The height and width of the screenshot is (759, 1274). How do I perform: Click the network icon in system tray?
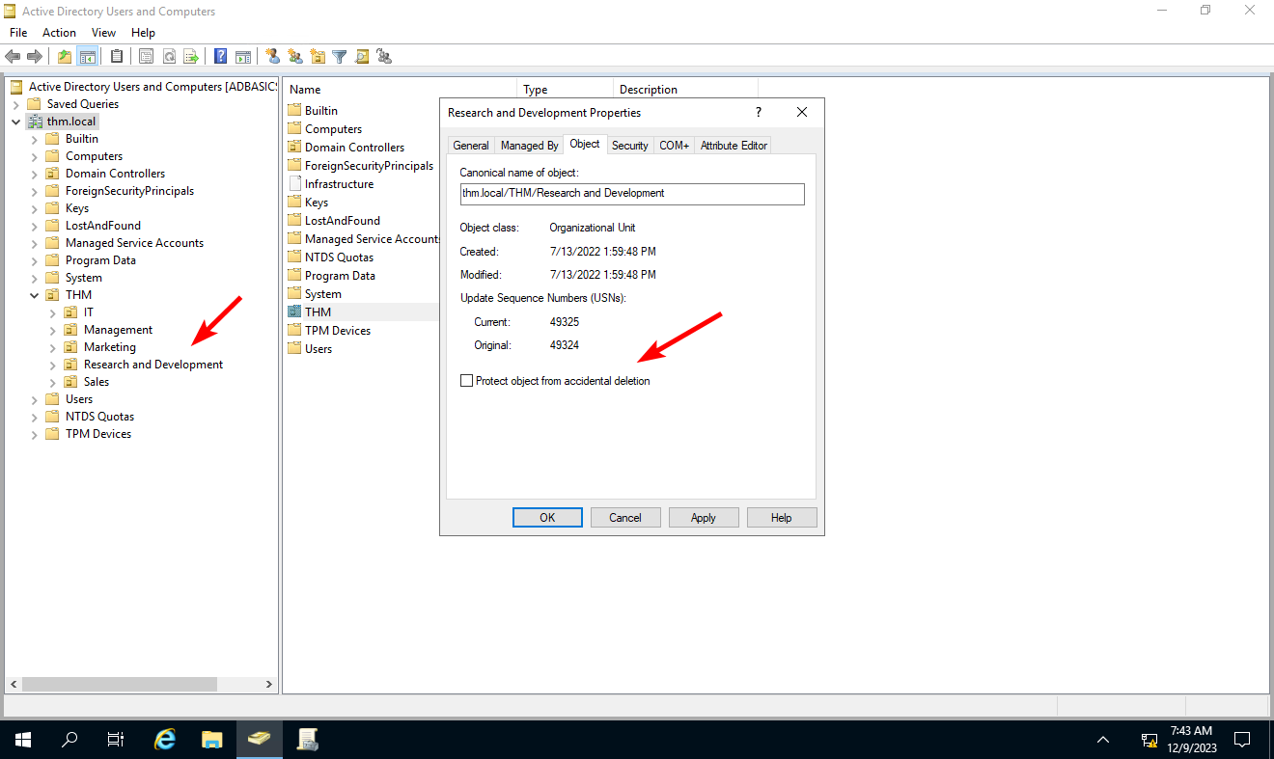(x=1149, y=740)
